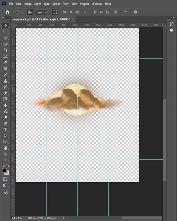Select the Pen tool

(x=5, y=123)
